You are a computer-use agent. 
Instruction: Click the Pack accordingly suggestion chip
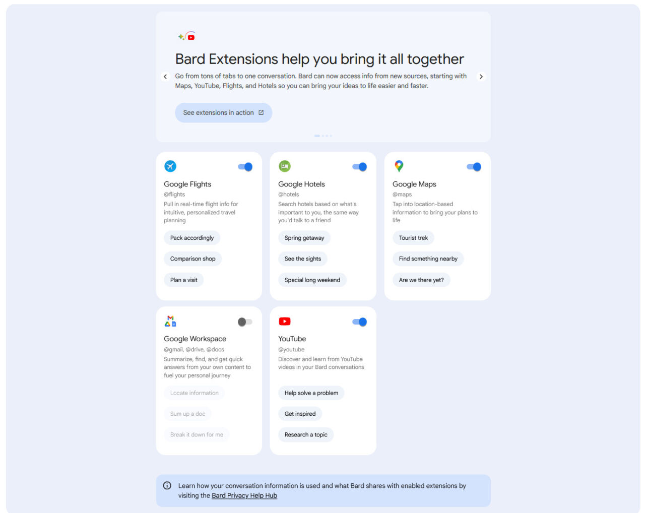[x=192, y=237]
